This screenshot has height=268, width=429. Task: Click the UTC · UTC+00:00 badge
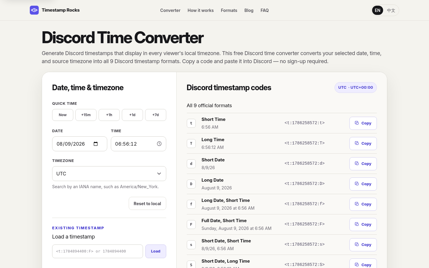coord(356,88)
